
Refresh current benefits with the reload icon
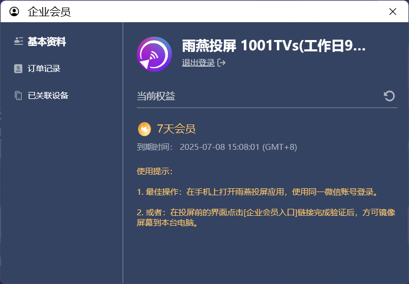[x=389, y=96]
